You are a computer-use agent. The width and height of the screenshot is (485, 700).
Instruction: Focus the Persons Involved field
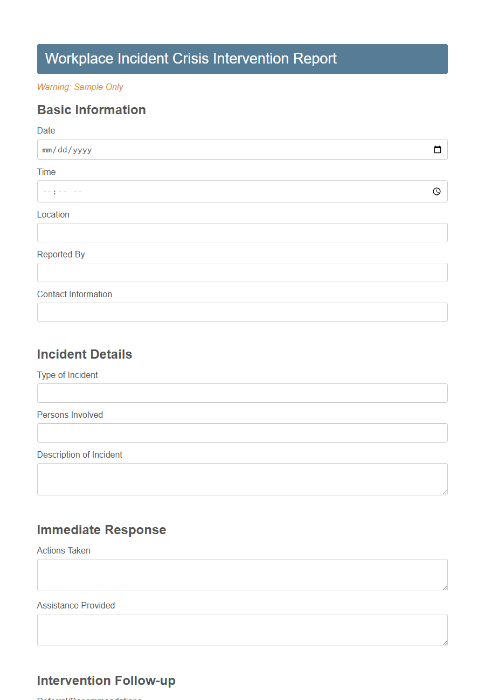coord(242,433)
